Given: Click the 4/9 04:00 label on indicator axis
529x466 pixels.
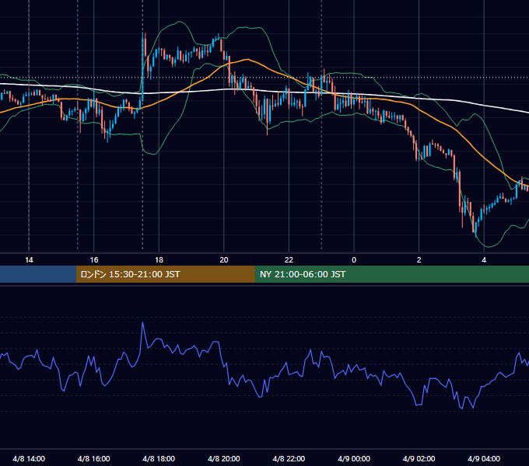Looking at the screenshot, I should click(484, 458).
